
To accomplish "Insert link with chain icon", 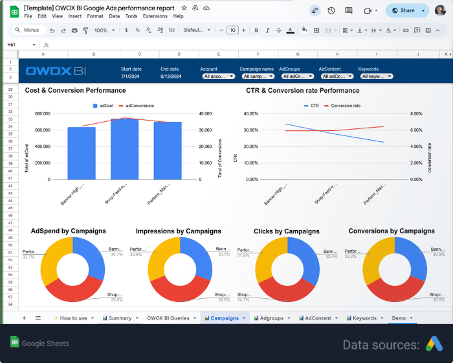I will (x=406, y=30).
